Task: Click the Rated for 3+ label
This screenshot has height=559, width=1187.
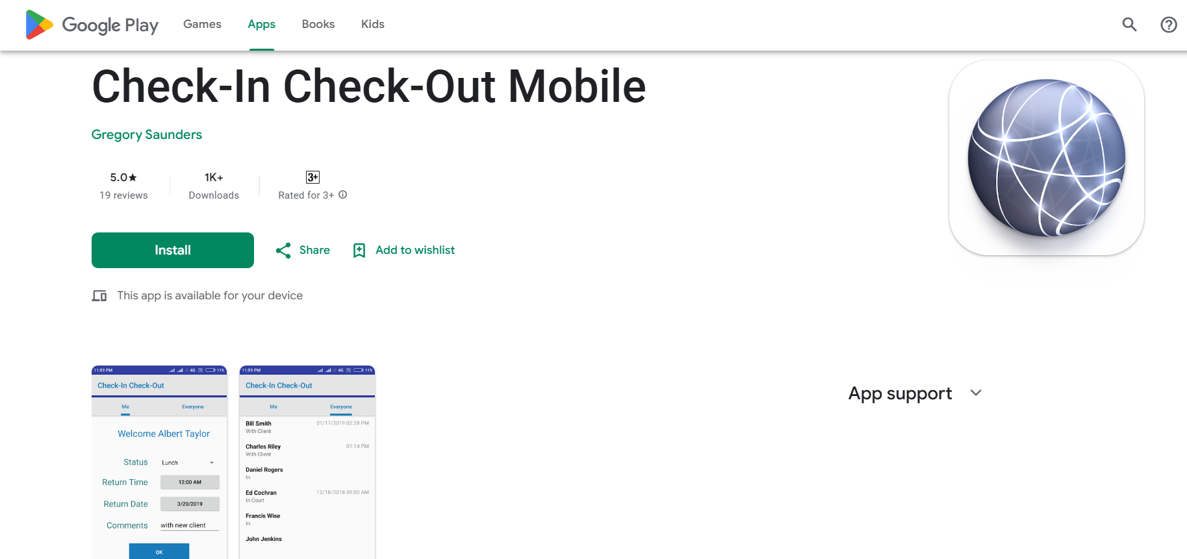Action: click(x=306, y=195)
